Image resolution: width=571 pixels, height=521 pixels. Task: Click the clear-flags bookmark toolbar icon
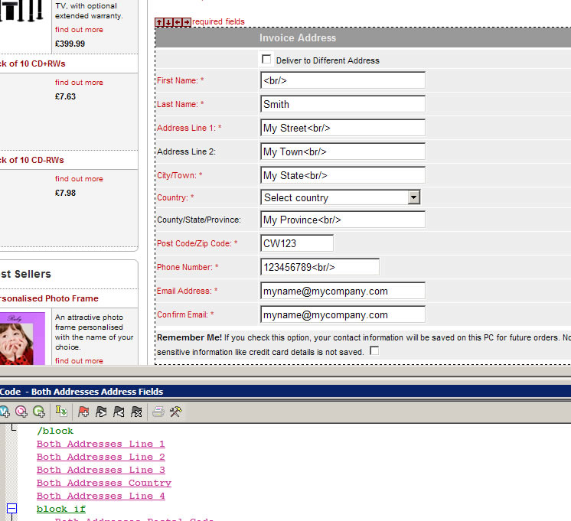tap(136, 412)
